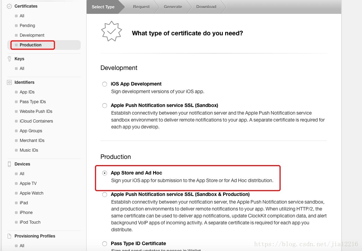
Task: Click the Certificates gear icon
Action: pos(9,6)
